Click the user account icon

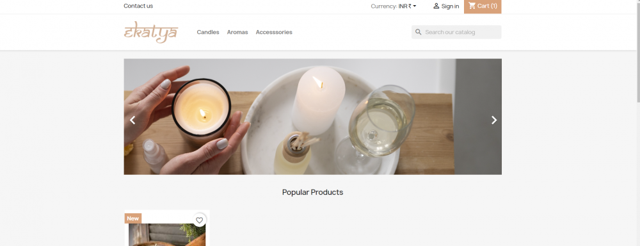click(436, 6)
